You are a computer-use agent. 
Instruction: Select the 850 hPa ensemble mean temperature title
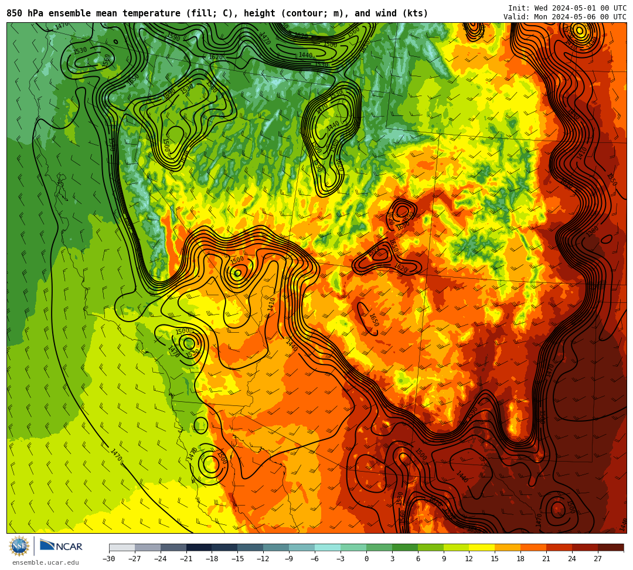click(217, 13)
